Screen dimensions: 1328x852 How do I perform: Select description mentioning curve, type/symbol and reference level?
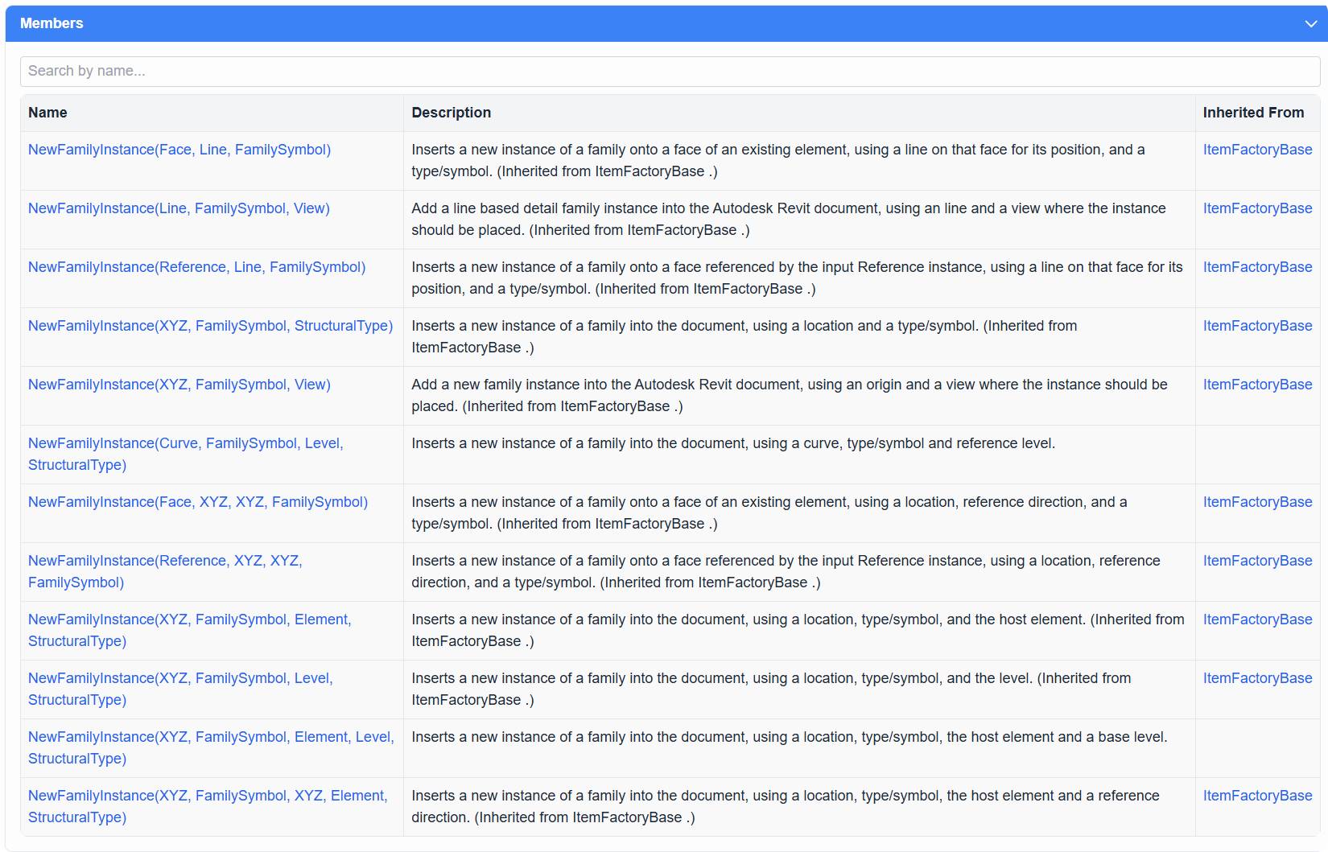coord(733,443)
